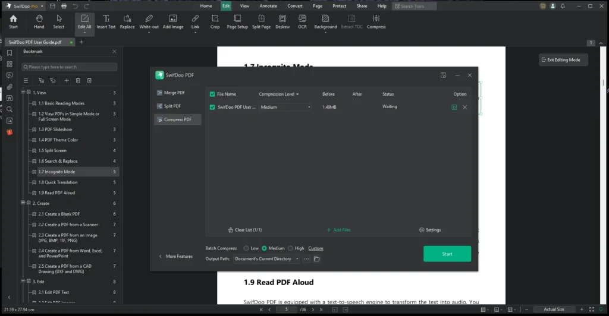Click the Output Path browse ellipsis button

[x=306, y=258]
